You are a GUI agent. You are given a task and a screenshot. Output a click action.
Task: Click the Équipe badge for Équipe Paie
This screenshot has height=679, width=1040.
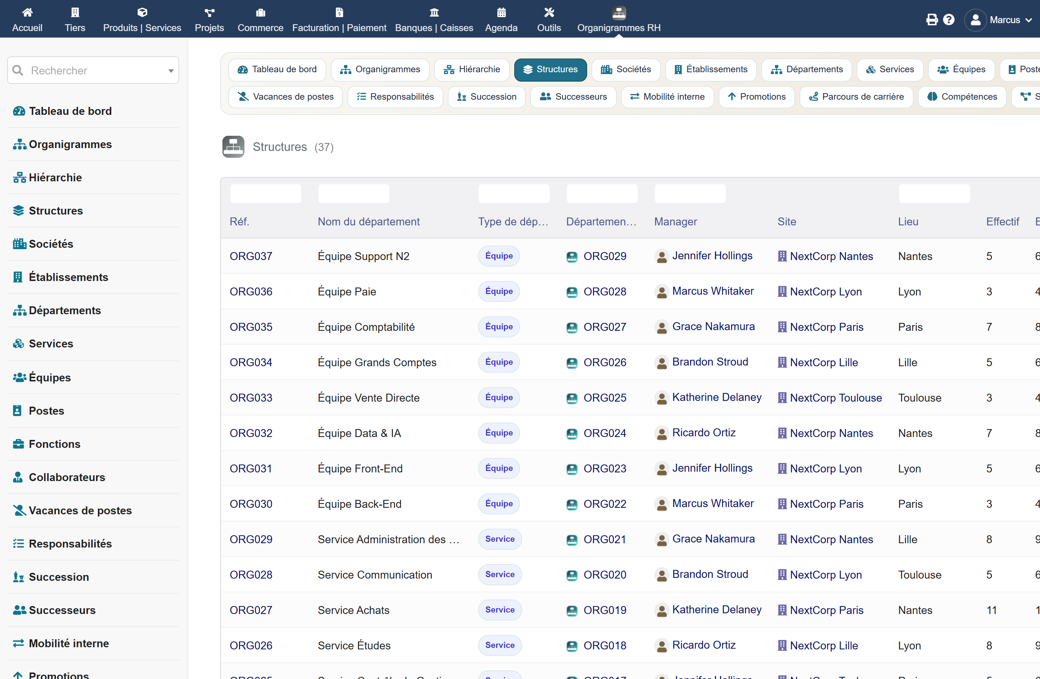[x=499, y=291]
